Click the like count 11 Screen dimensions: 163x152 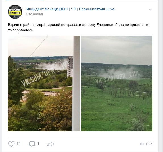click(x=19, y=144)
